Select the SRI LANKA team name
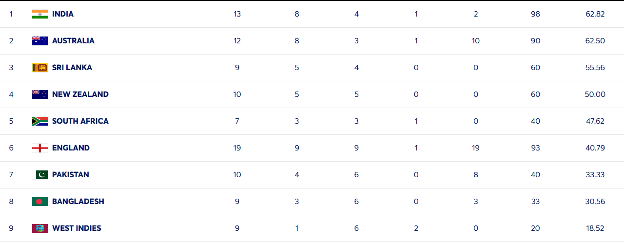Screen dimensions: 624x243 pos(72,68)
